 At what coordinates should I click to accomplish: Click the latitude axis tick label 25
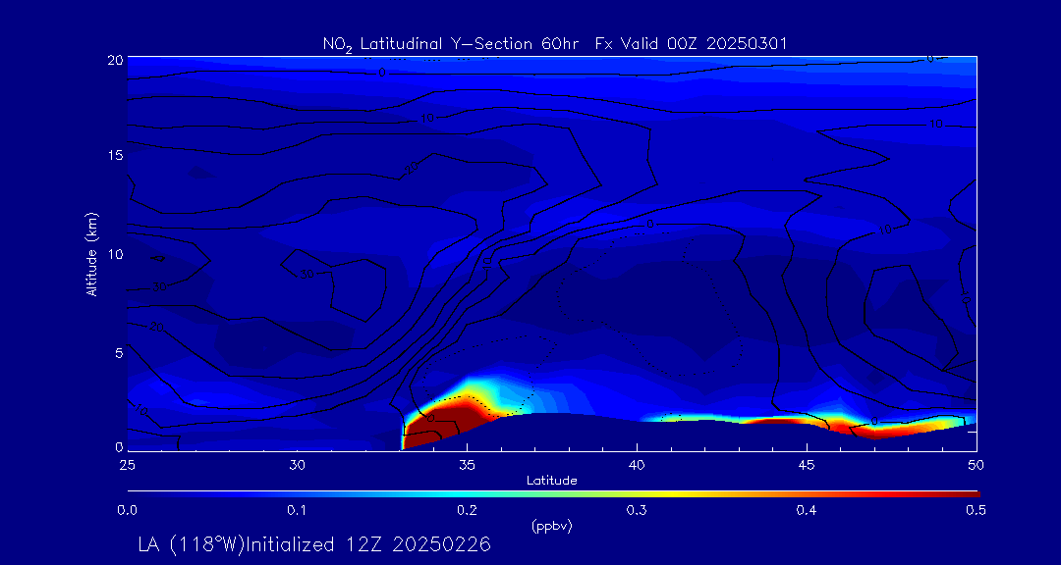[128, 464]
